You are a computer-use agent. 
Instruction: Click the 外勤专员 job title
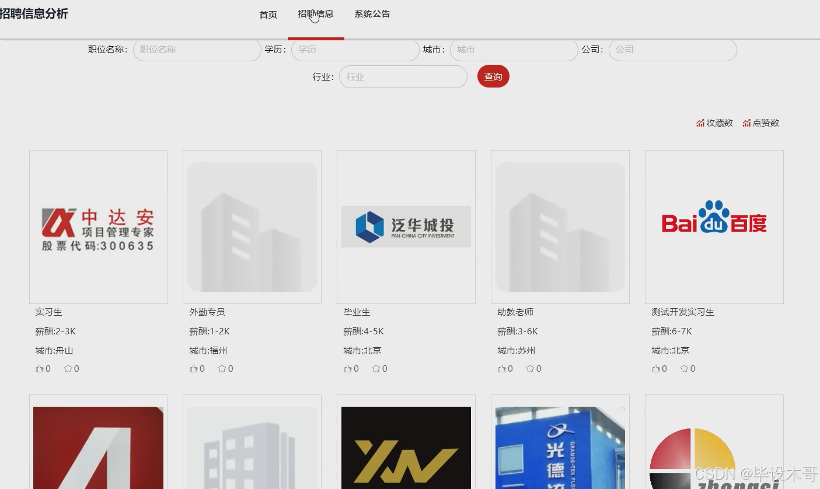pos(207,312)
